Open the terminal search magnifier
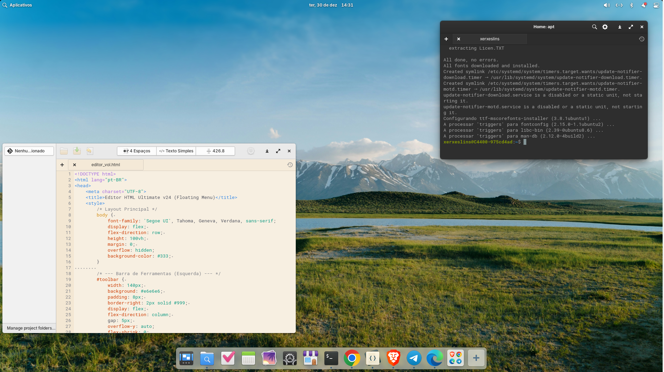 click(x=594, y=27)
